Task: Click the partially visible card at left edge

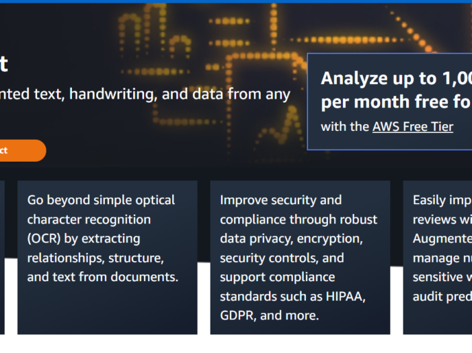Action: click(2, 258)
